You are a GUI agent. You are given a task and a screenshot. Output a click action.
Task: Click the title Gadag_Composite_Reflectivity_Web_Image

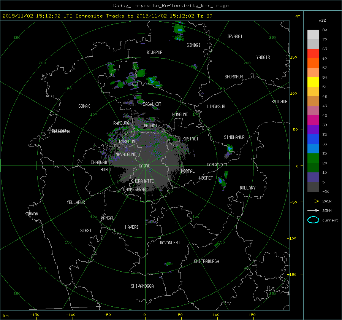click(x=171, y=6)
